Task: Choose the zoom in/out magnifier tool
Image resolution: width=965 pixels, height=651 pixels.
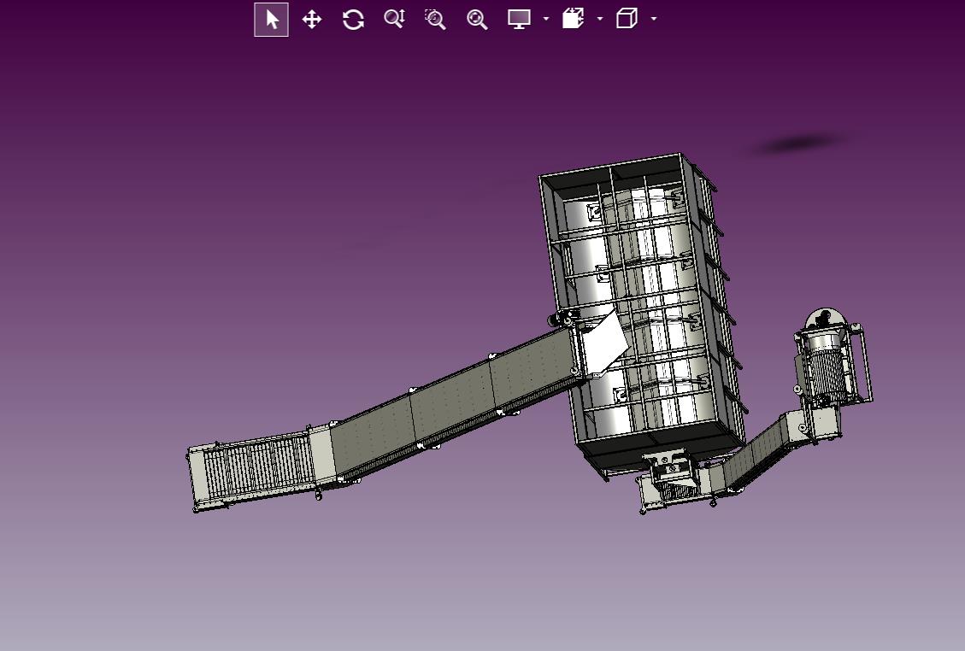Action: click(x=394, y=19)
